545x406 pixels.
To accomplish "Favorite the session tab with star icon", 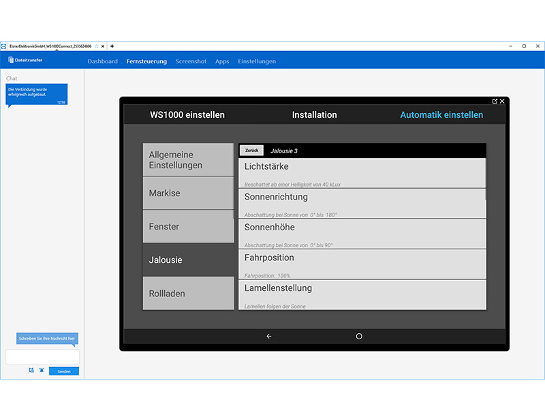I will pos(97,46).
